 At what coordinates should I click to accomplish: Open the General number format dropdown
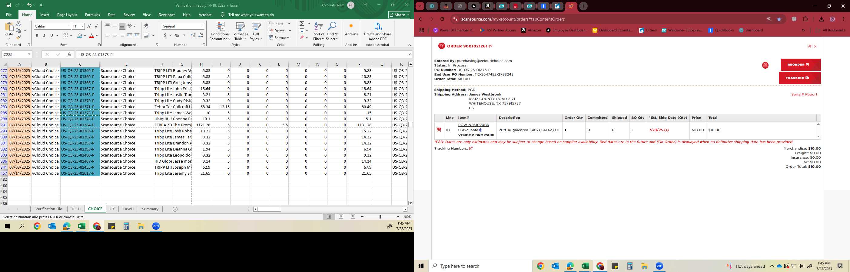[x=202, y=26]
